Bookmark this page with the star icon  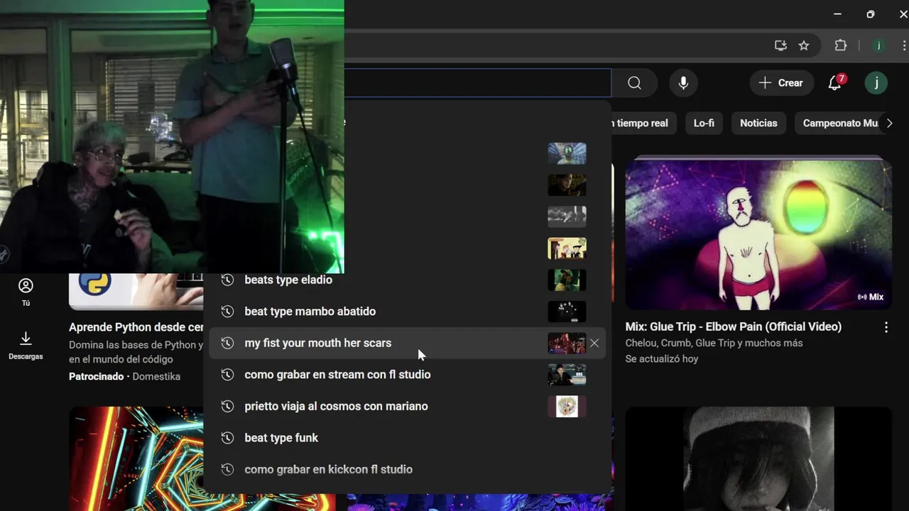click(x=804, y=45)
